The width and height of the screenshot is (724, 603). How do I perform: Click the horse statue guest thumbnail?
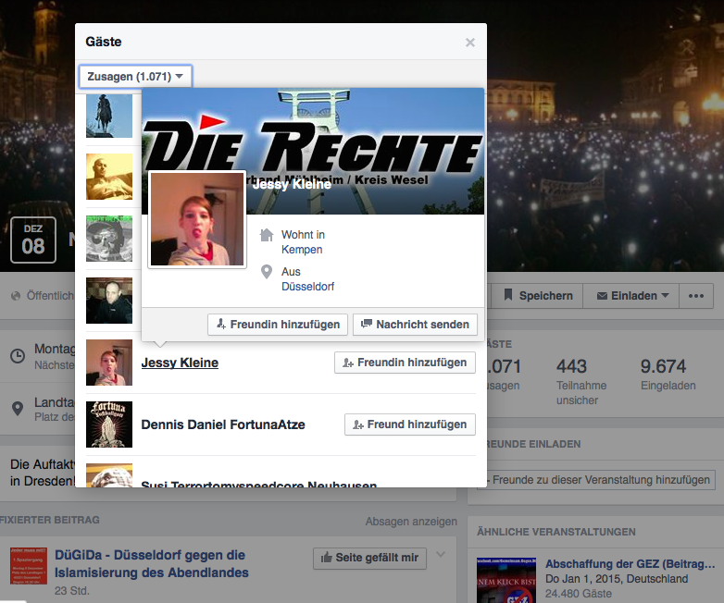[109, 116]
